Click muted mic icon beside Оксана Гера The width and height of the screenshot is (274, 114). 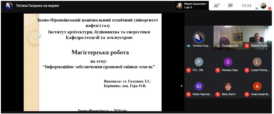218,70
